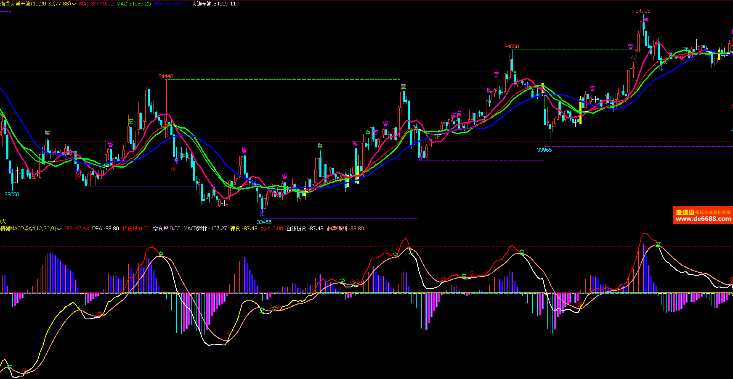733x379 pixels.
Task: Click the 潜龙大道至简(10,20,30,77,88) indicator name
Action: coord(36,4)
